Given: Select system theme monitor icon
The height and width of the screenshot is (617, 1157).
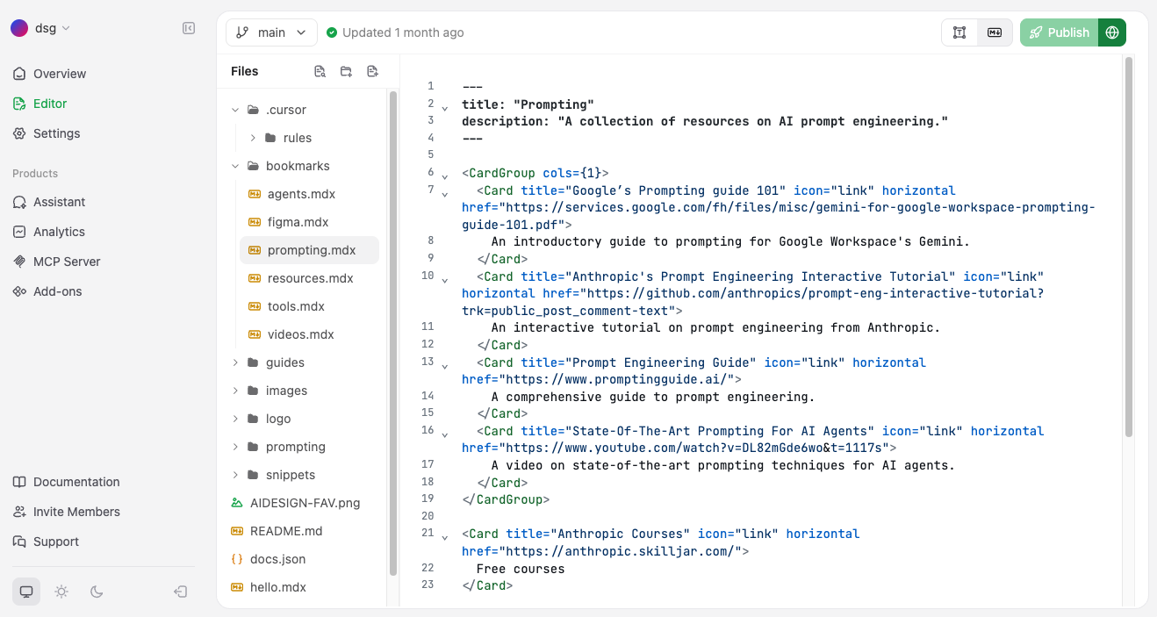Looking at the screenshot, I should (x=26, y=592).
